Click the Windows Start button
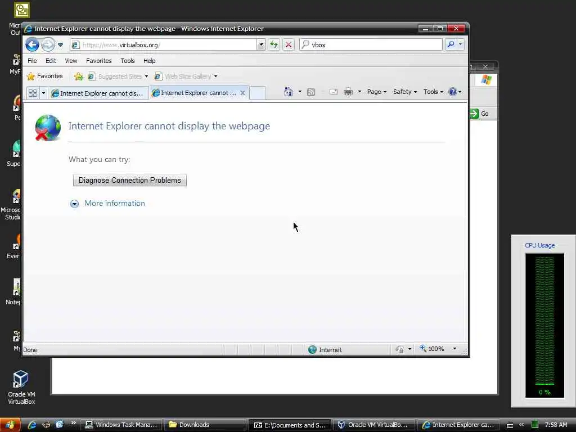 10,425
